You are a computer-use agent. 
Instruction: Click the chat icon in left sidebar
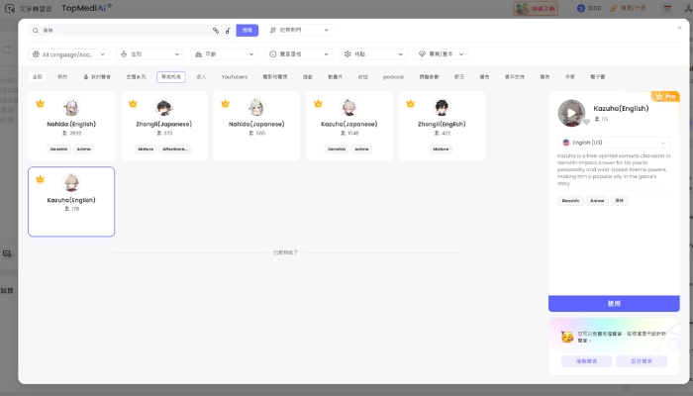click(7, 253)
